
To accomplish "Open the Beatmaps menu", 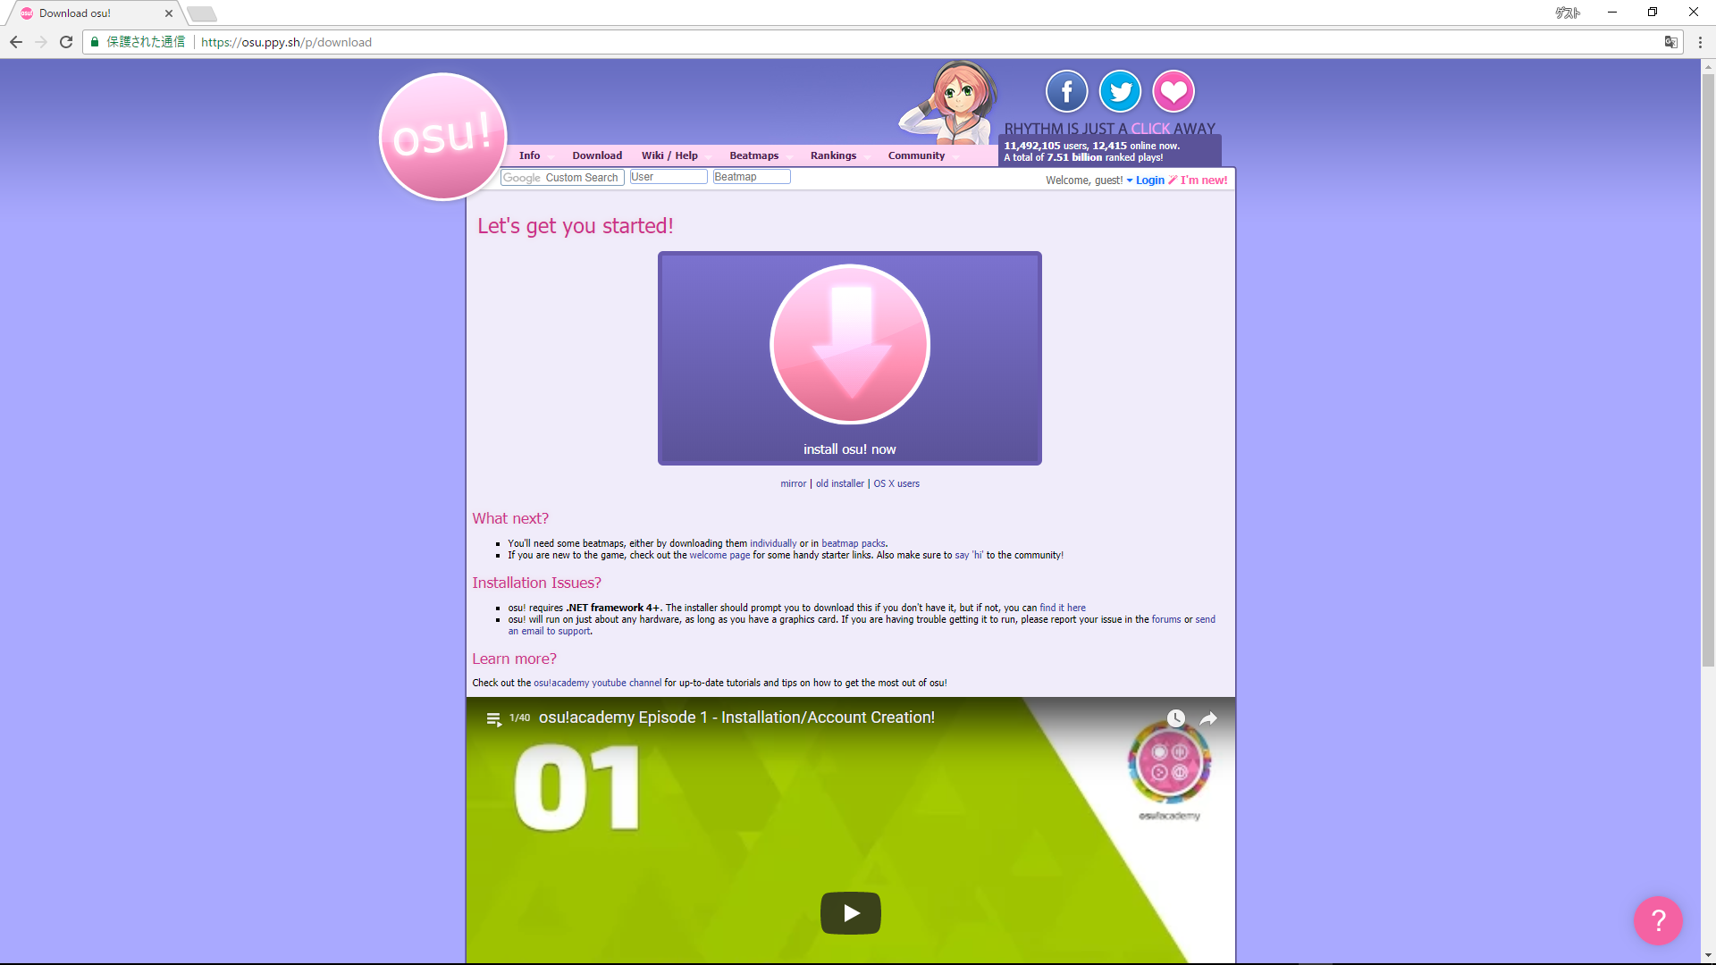I will click(754, 155).
